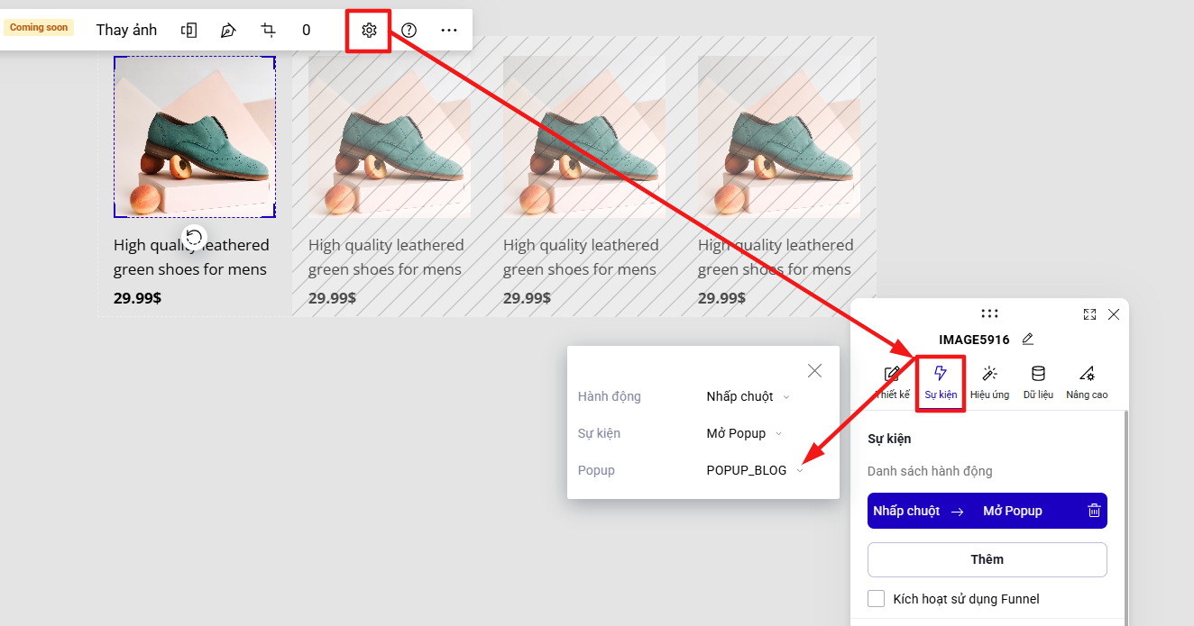Viewport: 1194px width, 626px height.
Task: Expand the panel with fullscreen icon
Action: [1089, 314]
